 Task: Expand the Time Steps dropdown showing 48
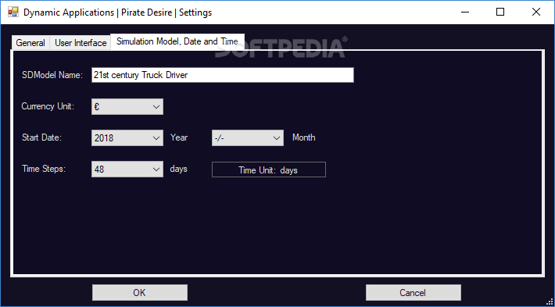click(127, 169)
